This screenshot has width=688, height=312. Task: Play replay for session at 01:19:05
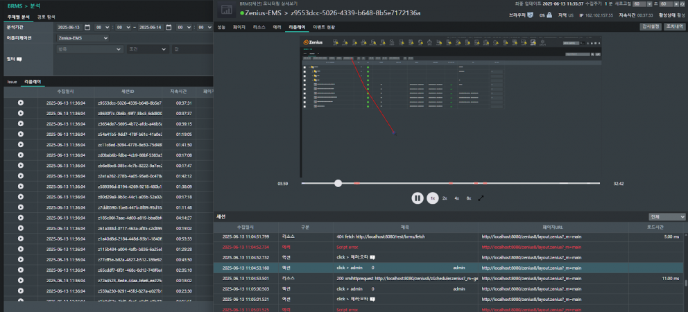coord(21,135)
